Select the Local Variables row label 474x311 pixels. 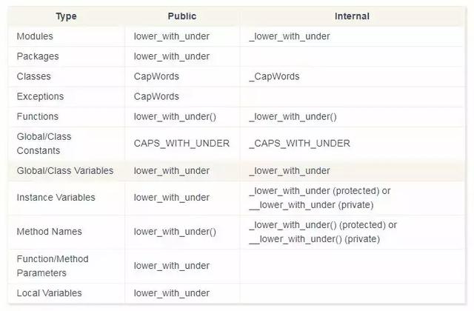pos(50,293)
